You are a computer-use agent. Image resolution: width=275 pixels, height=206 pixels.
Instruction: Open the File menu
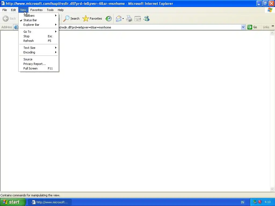click(x=5, y=10)
